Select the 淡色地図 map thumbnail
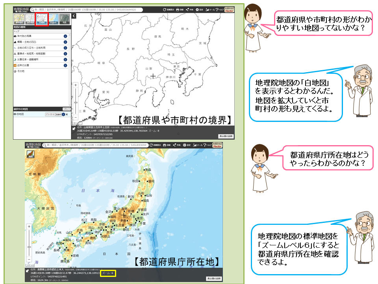This screenshot has width=378, height=284. tap(30, 19)
